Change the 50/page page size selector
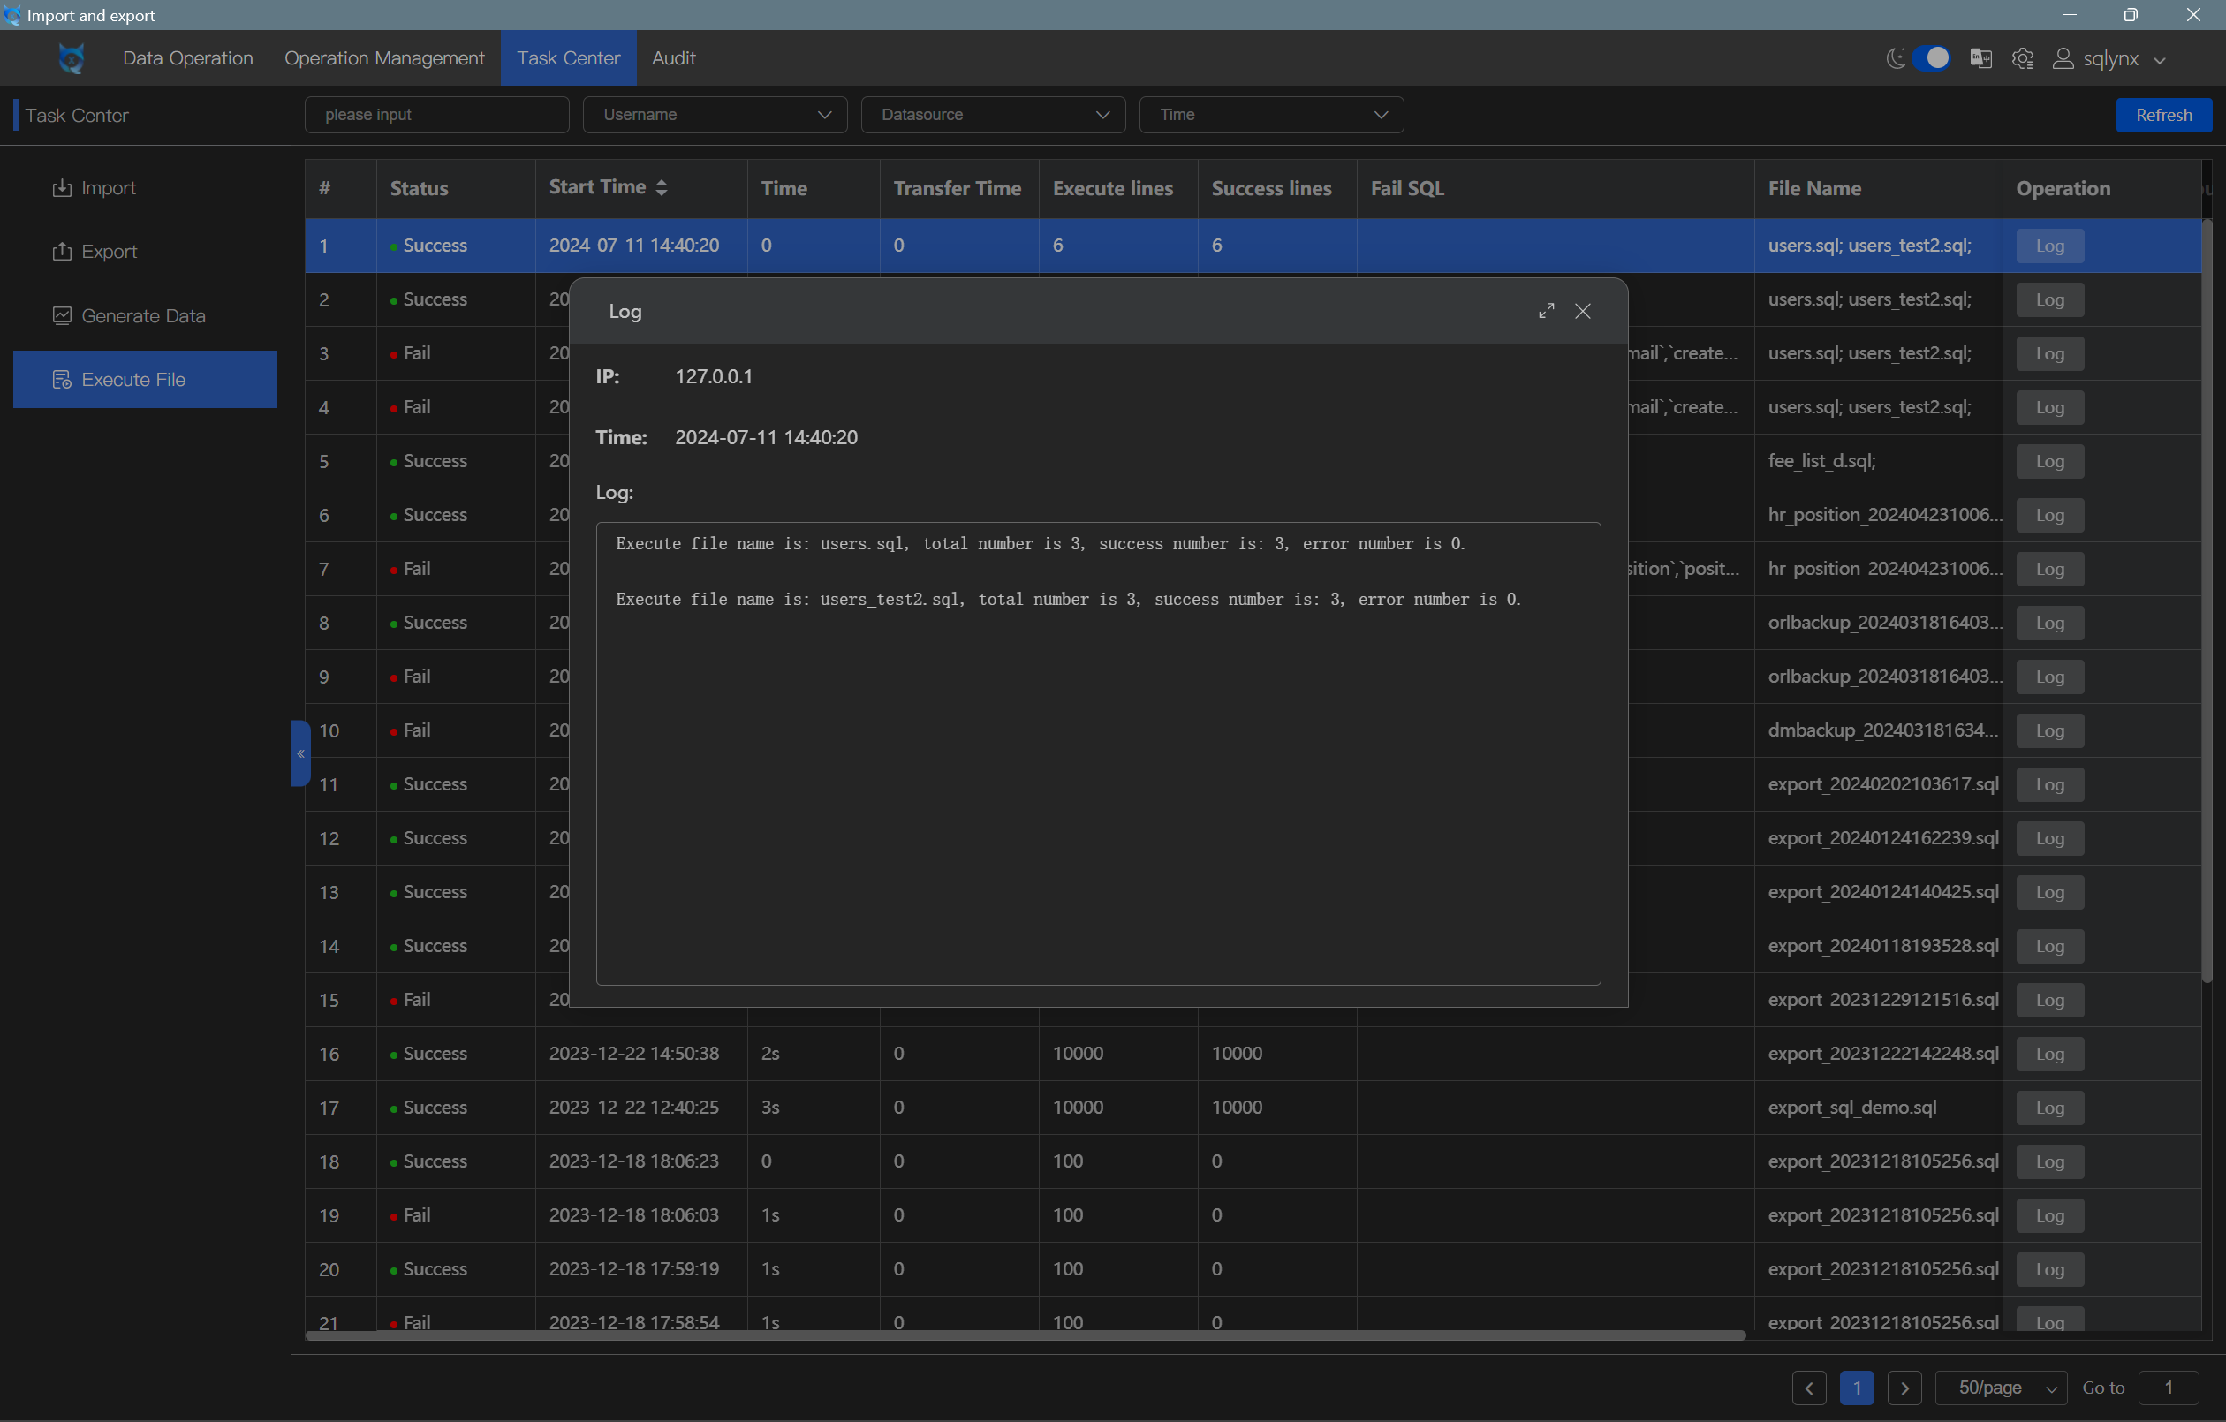 click(x=2001, y=1388)
